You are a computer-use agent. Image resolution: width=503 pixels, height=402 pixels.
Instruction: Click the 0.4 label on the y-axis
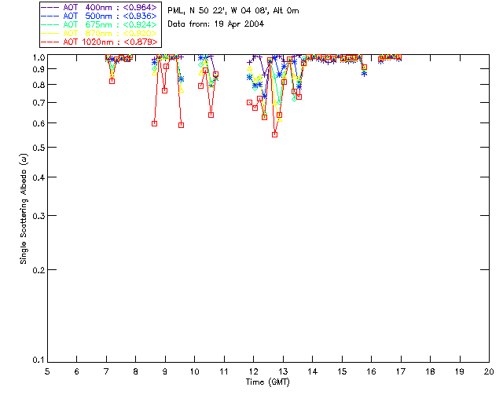[39, 177]
